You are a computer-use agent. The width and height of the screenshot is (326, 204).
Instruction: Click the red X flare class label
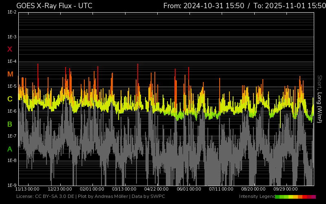point(10,49)
